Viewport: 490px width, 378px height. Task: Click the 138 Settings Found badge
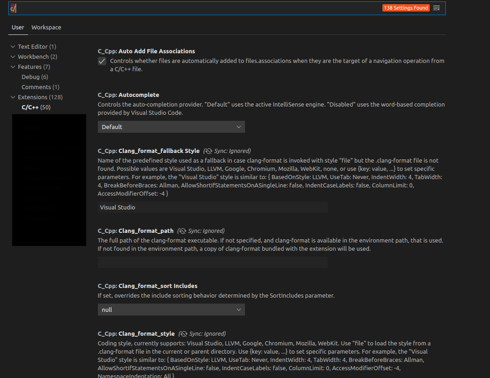point(406,8)
